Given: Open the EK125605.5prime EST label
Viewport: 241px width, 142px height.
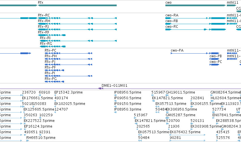Looking at the screenshot, I should coord(39,109).
